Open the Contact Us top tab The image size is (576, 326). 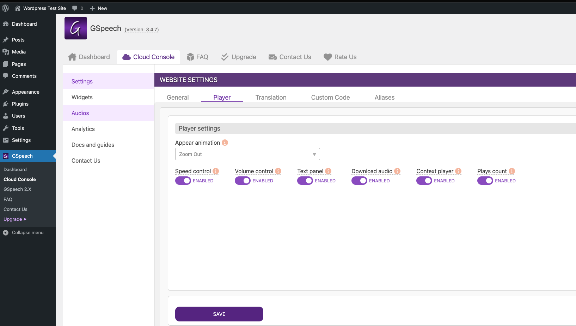[290, 57]
